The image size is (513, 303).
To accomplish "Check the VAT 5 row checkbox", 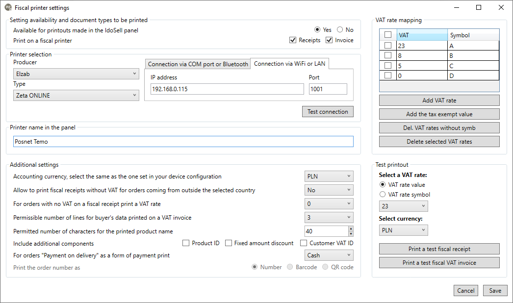I will click(x=388, y=65).
